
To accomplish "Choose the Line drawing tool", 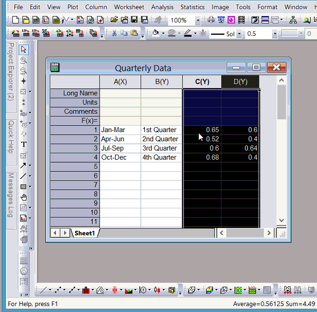I will coord(23,176).
